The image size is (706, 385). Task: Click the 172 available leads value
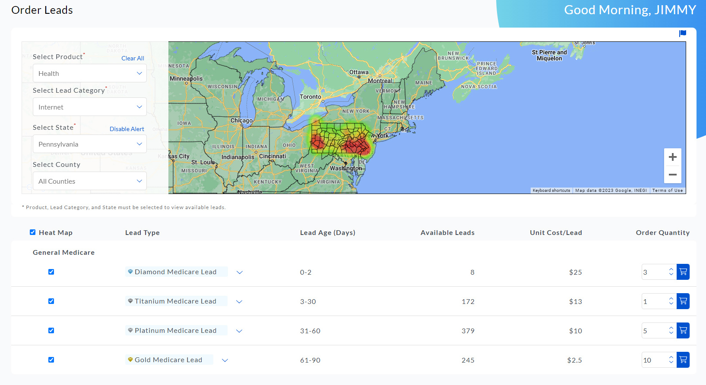click(468, 302)
